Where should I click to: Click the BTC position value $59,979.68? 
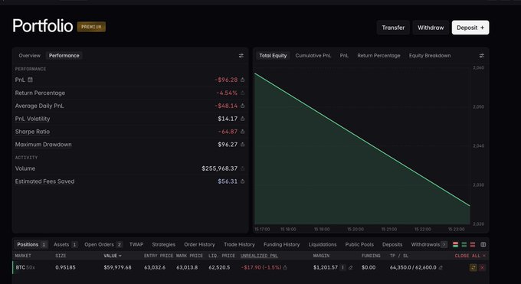[117, 267]
